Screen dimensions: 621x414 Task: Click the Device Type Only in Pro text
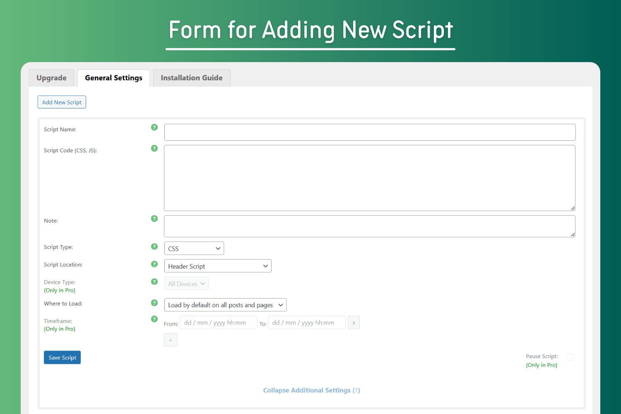tap(60, 290)
